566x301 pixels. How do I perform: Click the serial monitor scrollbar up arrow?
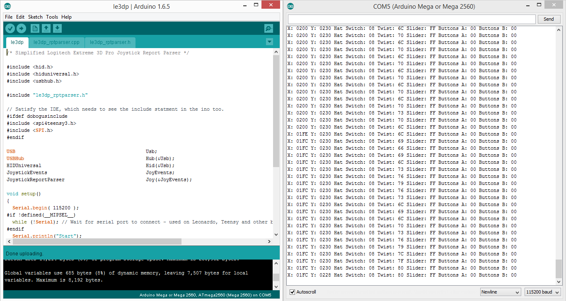(x=559, y=29)
